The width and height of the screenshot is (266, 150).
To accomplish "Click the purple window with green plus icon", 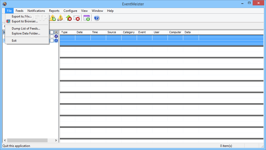I will tap(87, 18).
